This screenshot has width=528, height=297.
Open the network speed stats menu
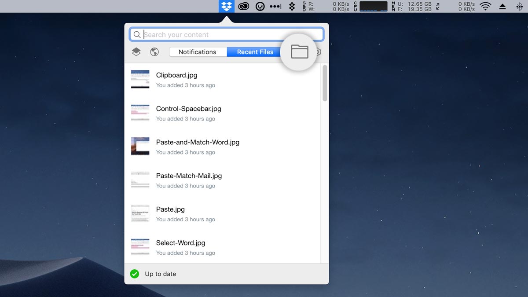tap(455, 6)
